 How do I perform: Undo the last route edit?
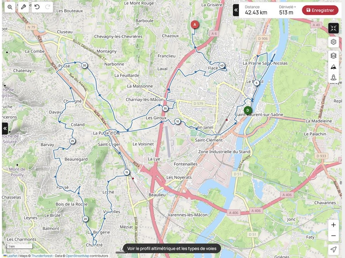coord(37,7)
